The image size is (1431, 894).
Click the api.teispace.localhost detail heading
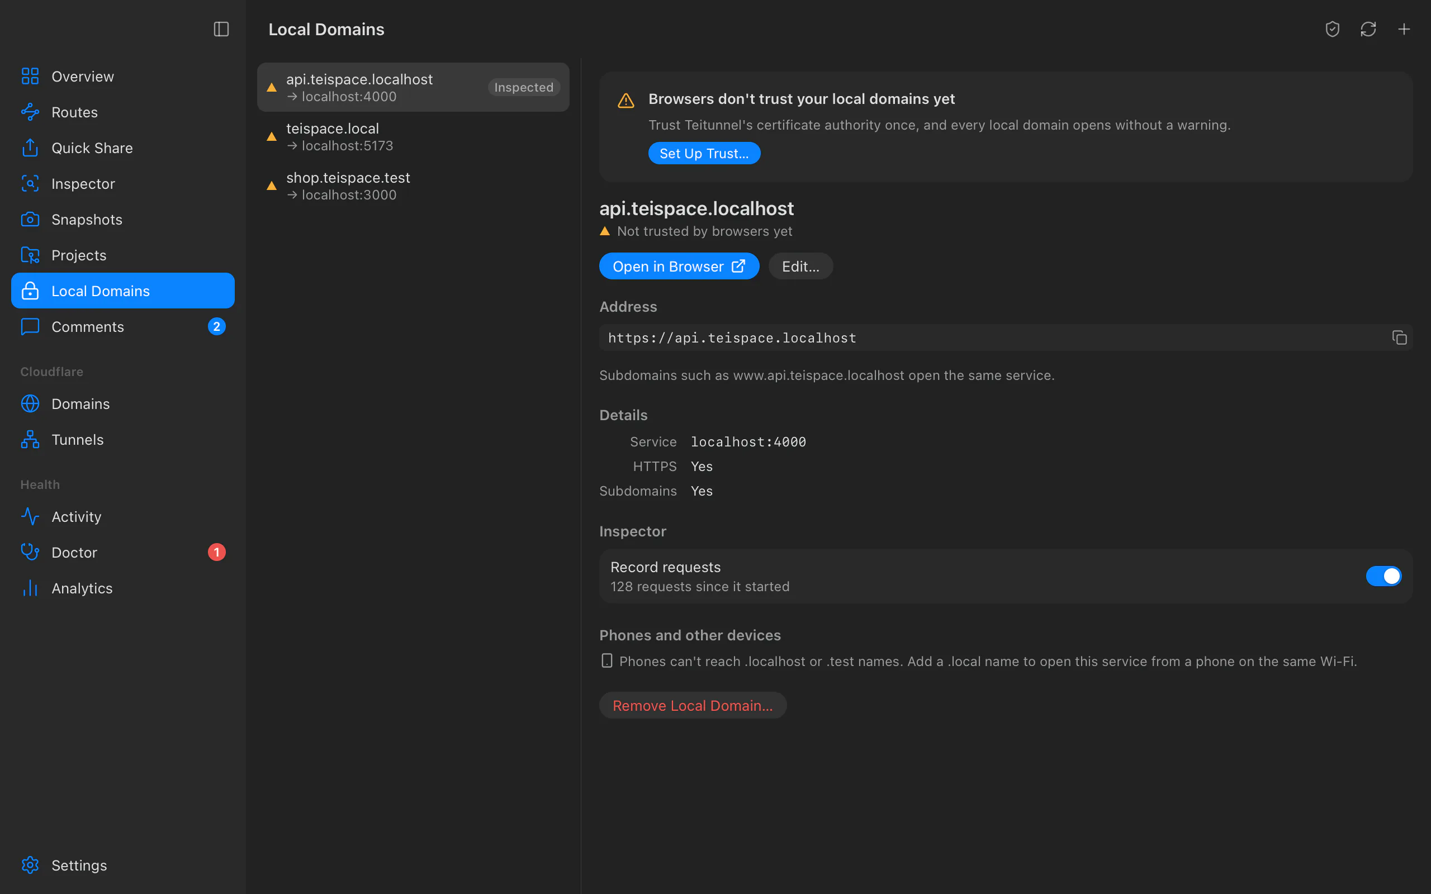pyautogui.click(x=696, y=208)
